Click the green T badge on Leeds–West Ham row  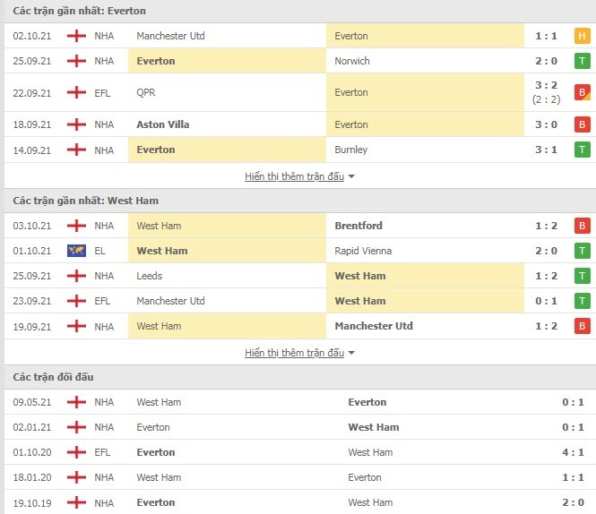tap(582, 276)
